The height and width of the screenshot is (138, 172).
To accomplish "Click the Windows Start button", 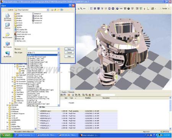I will (x=6, y=135).
